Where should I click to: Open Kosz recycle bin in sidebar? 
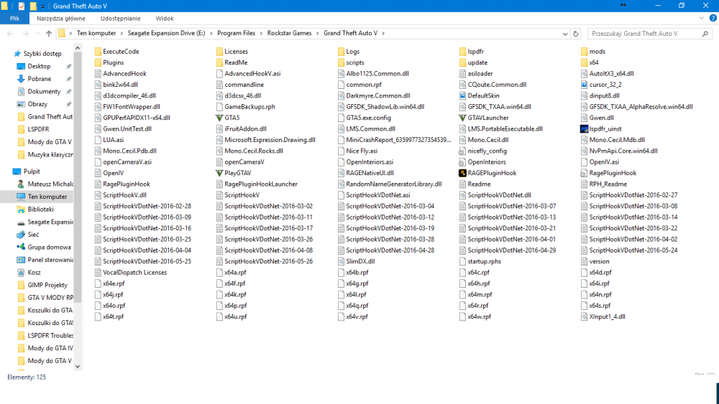point(34,272)
